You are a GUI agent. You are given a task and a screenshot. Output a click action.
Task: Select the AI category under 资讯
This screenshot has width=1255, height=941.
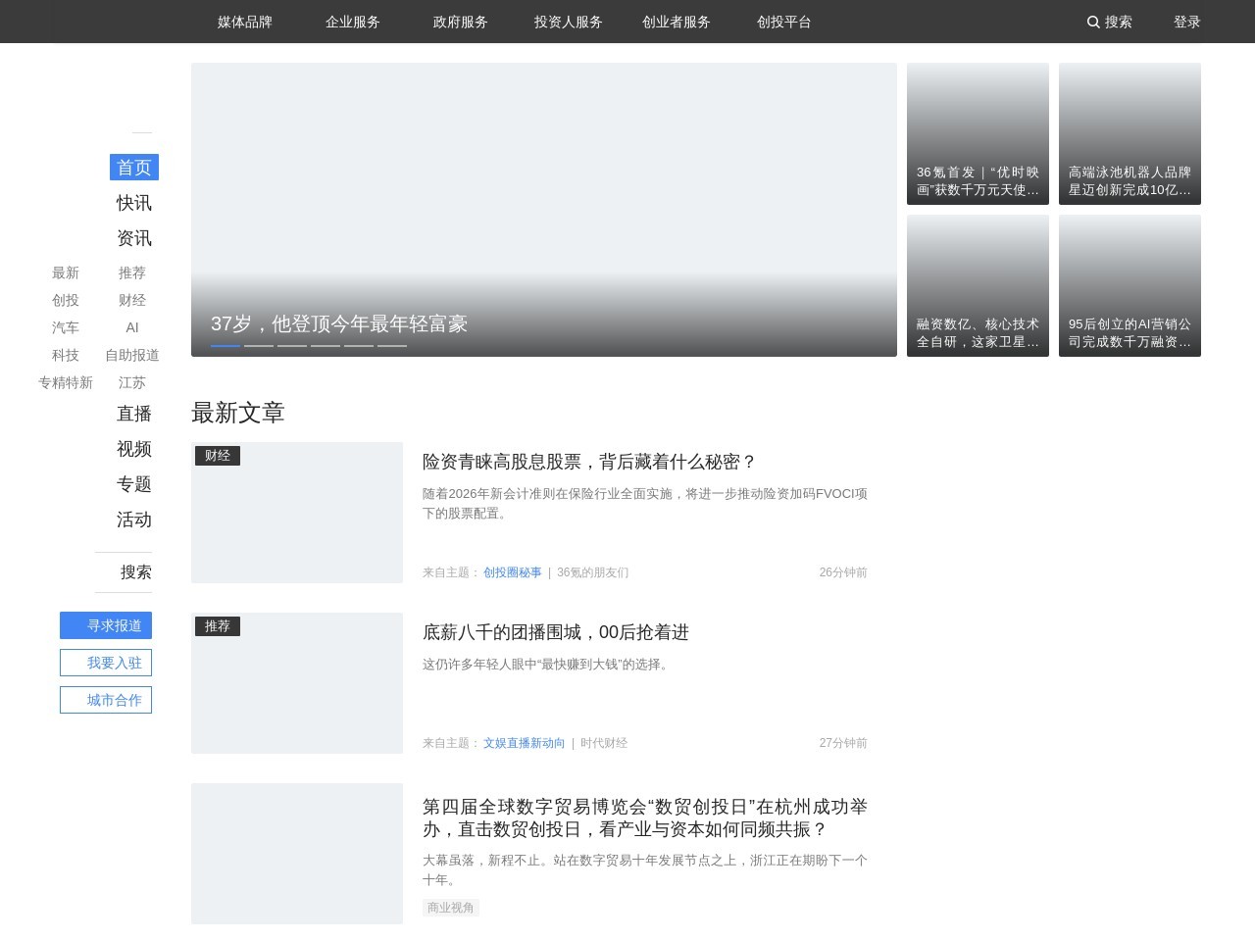pos(132,327)
